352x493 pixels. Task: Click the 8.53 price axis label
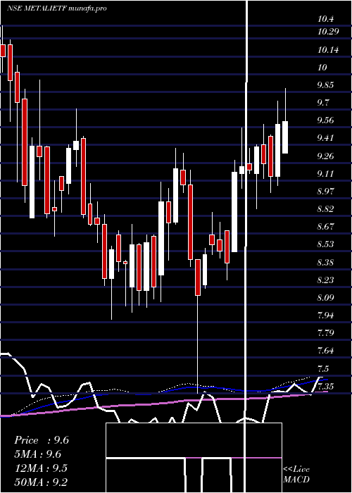pyautogui.click(x=327, y=244)
